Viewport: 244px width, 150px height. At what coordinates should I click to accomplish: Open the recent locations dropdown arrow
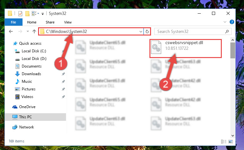coord(28,31)
